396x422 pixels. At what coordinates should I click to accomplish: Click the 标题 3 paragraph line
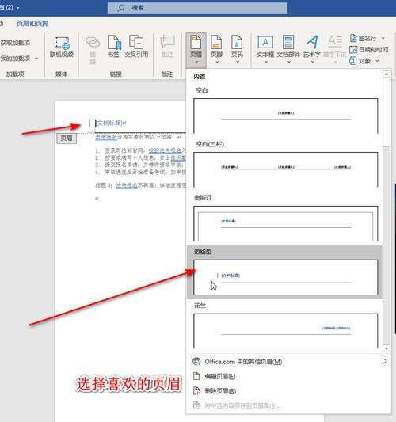[140, 185]
